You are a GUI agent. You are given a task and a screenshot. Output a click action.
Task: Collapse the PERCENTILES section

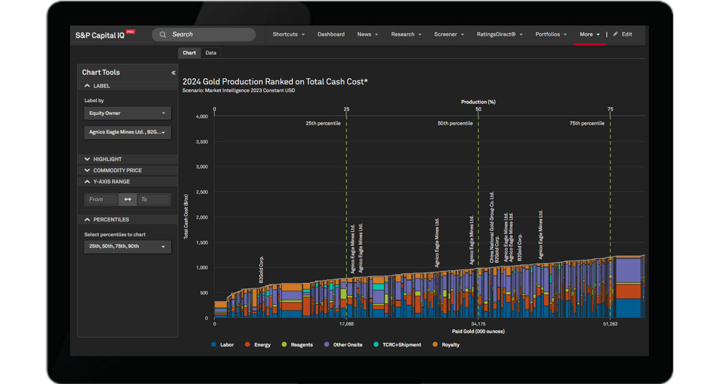(128, 220)
